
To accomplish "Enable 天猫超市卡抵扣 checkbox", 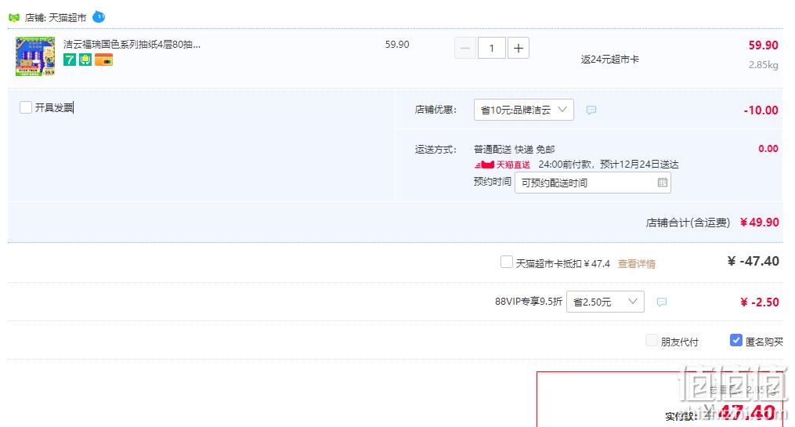I will pyautogui.click(x=507, y=262).
